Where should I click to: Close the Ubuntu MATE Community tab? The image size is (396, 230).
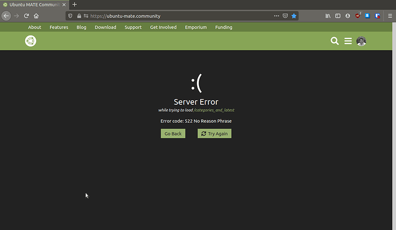(64, 5)
